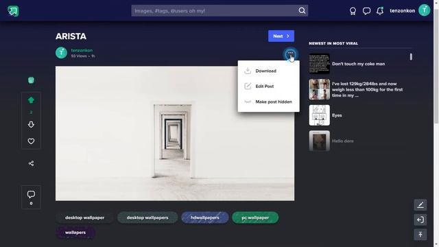Screen dimensions: 439x247
Task: Click the download tray icon in menu
Action: click(x=248, y=71)
